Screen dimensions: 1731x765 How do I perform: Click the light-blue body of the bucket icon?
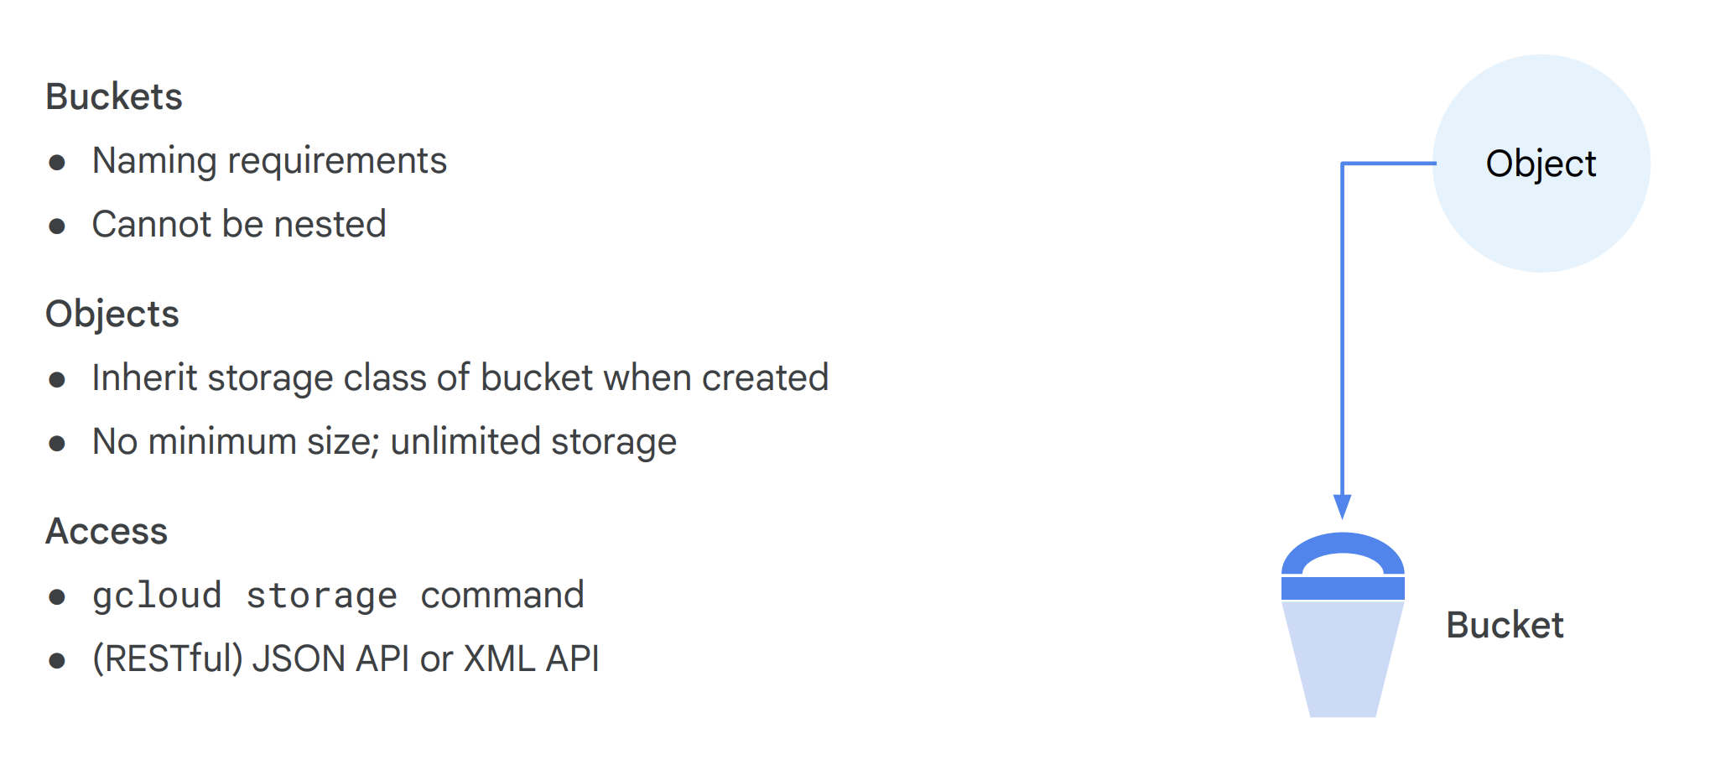tap(1342, 658)
